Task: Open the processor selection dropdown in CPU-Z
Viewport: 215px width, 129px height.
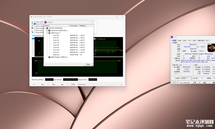Action: point(191,78)
